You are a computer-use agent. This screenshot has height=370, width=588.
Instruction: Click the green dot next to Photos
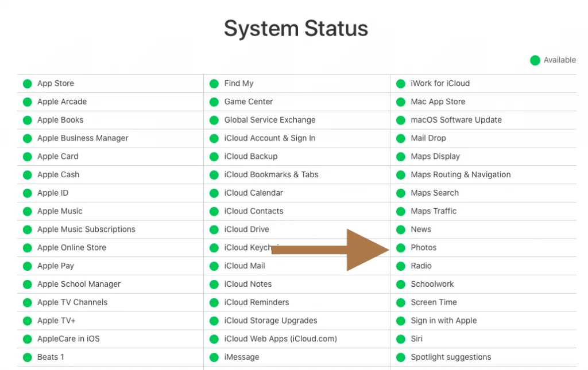[401, 248]
